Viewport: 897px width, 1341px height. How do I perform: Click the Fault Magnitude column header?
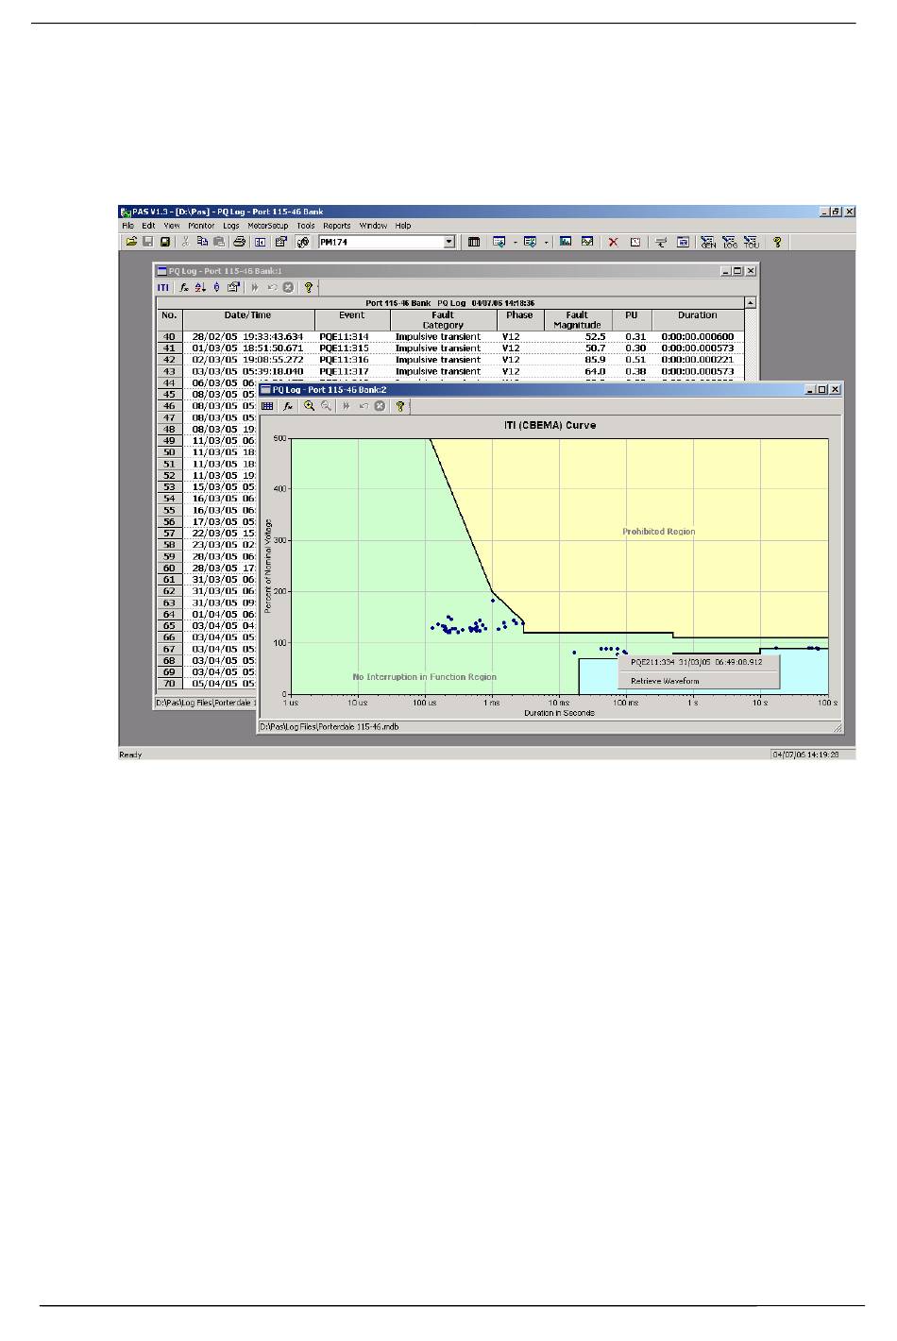point(577,320)
